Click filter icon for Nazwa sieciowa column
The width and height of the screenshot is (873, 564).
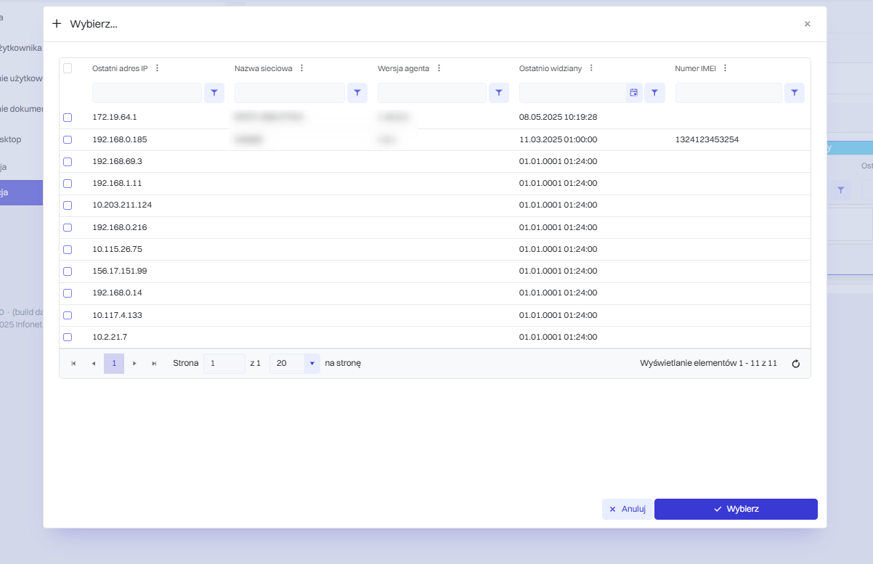(x=357, y=93)
